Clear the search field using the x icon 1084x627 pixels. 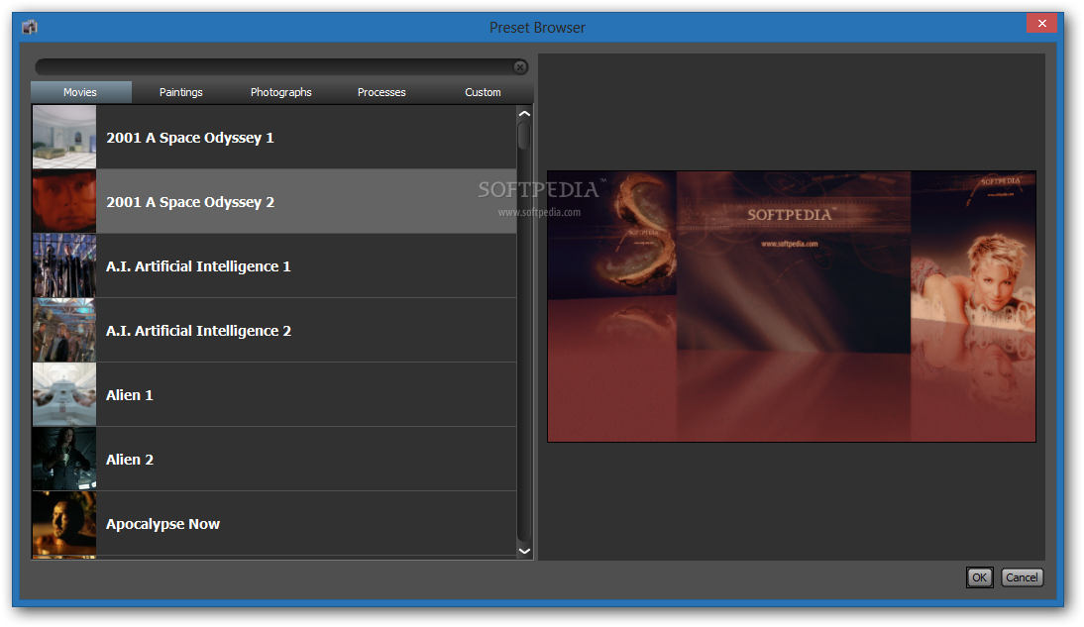[x=520, y=67]
